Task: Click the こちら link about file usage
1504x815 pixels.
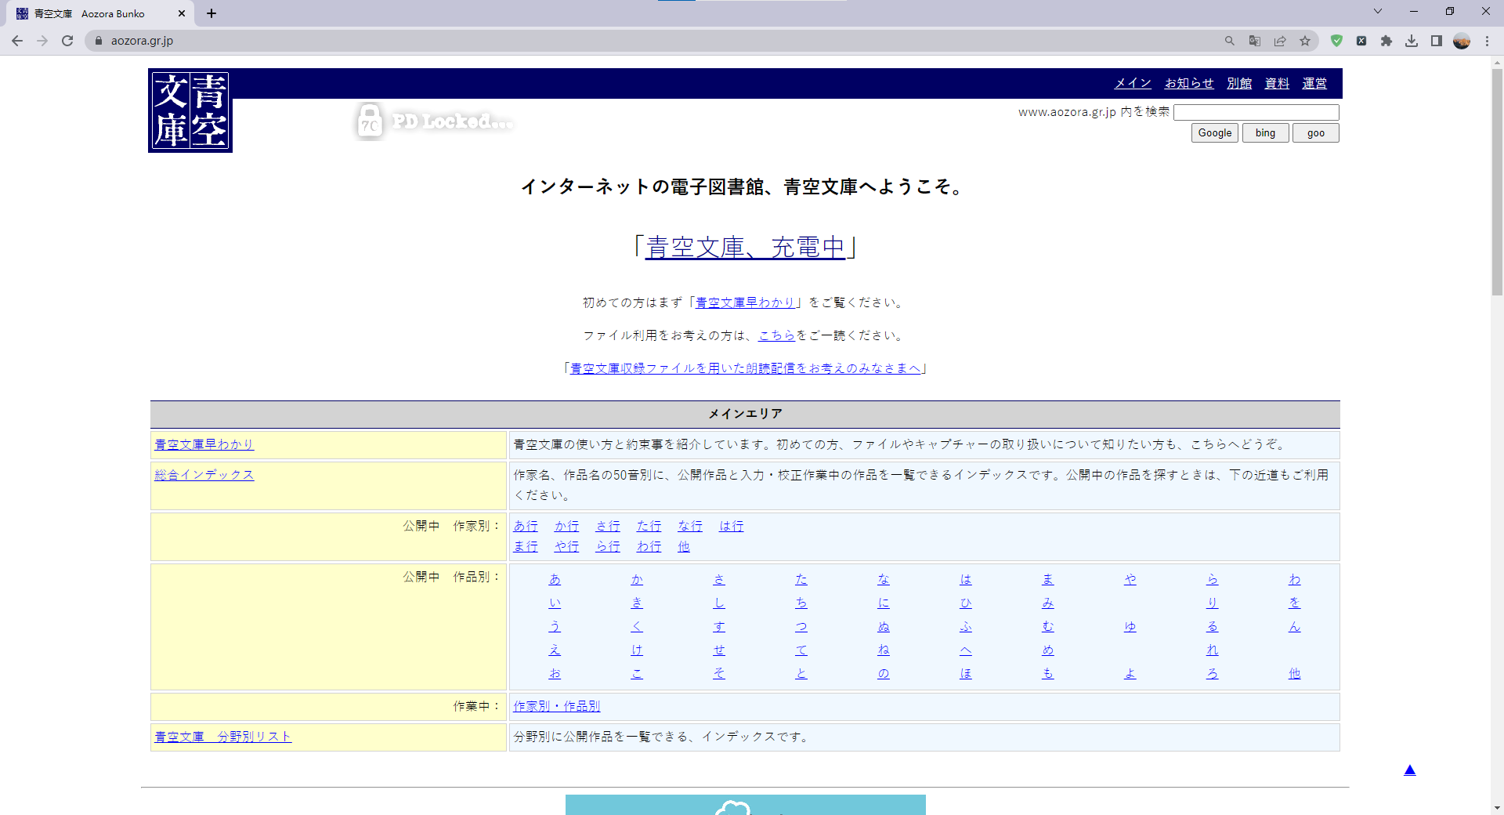Action: [776, 335]
